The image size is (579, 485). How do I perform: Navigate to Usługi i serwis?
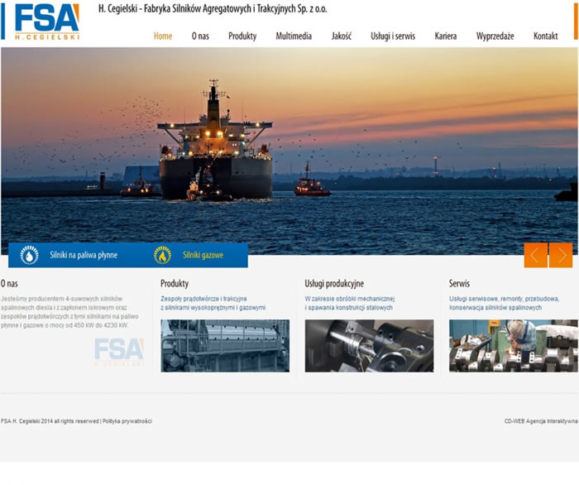[393, 36]
